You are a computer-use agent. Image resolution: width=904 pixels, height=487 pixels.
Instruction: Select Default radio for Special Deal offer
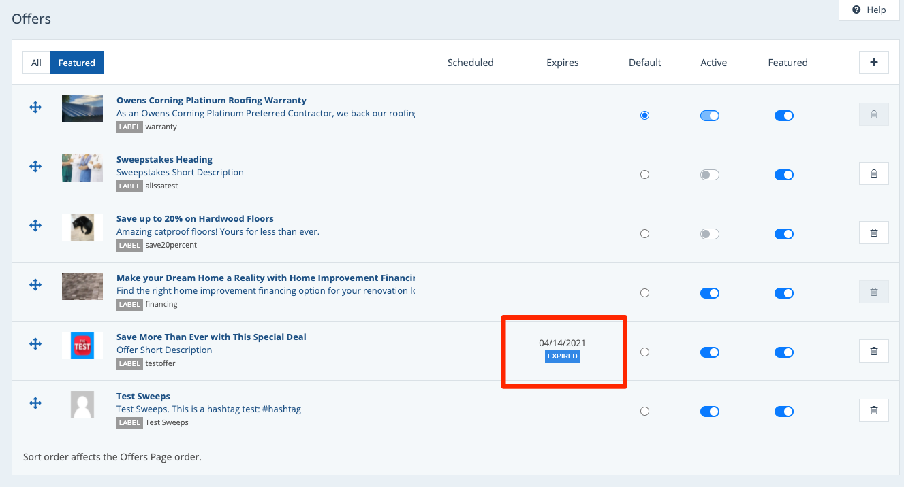(644, 352)
